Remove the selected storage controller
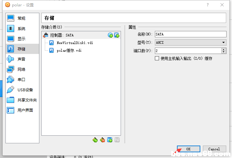The height and width of the screenshot is (158, 232). pos(102,140)
